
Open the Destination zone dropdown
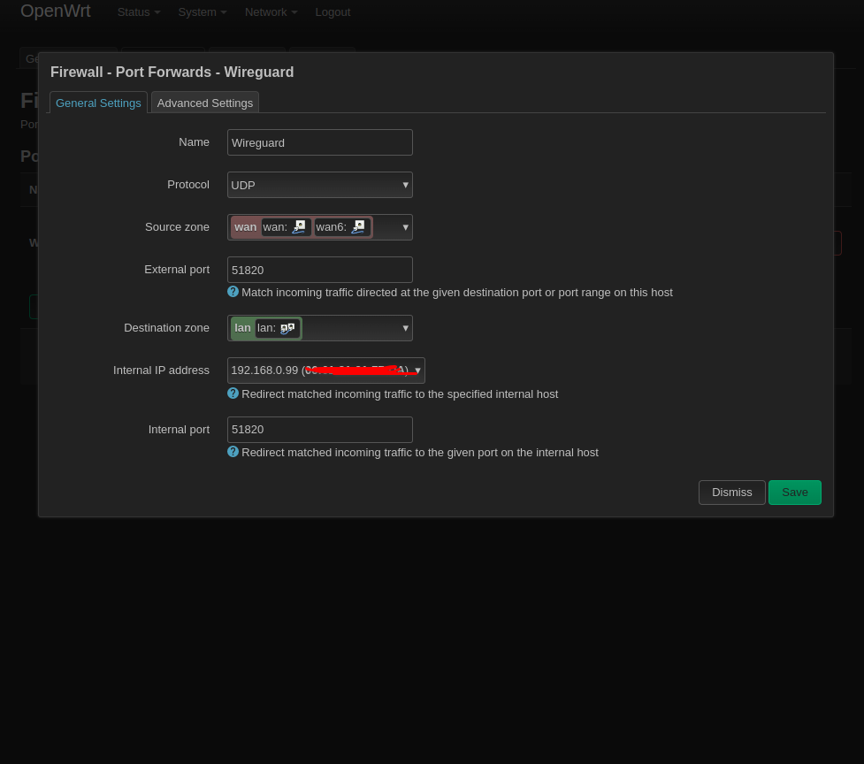319,328
